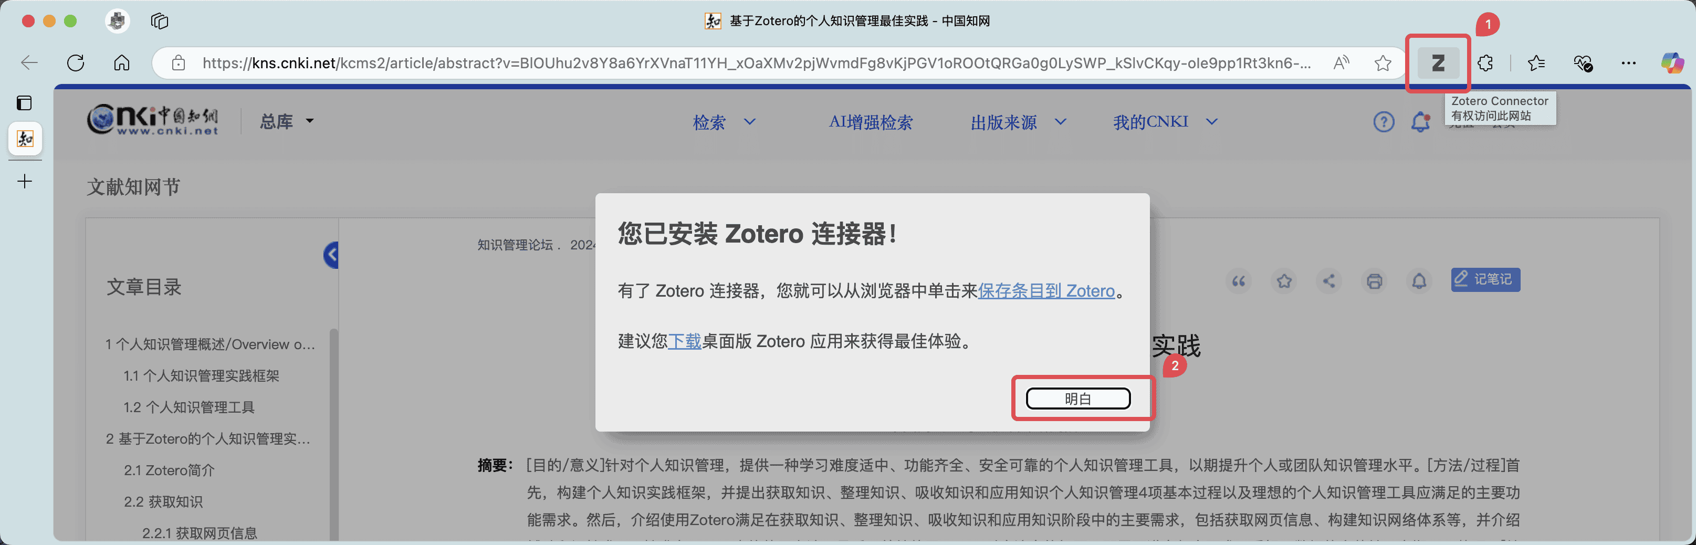The width and height of the screenshot is (1696, 545).
Task: Open the 出版来源 dropdown menu
Action: pos(1017,122)
